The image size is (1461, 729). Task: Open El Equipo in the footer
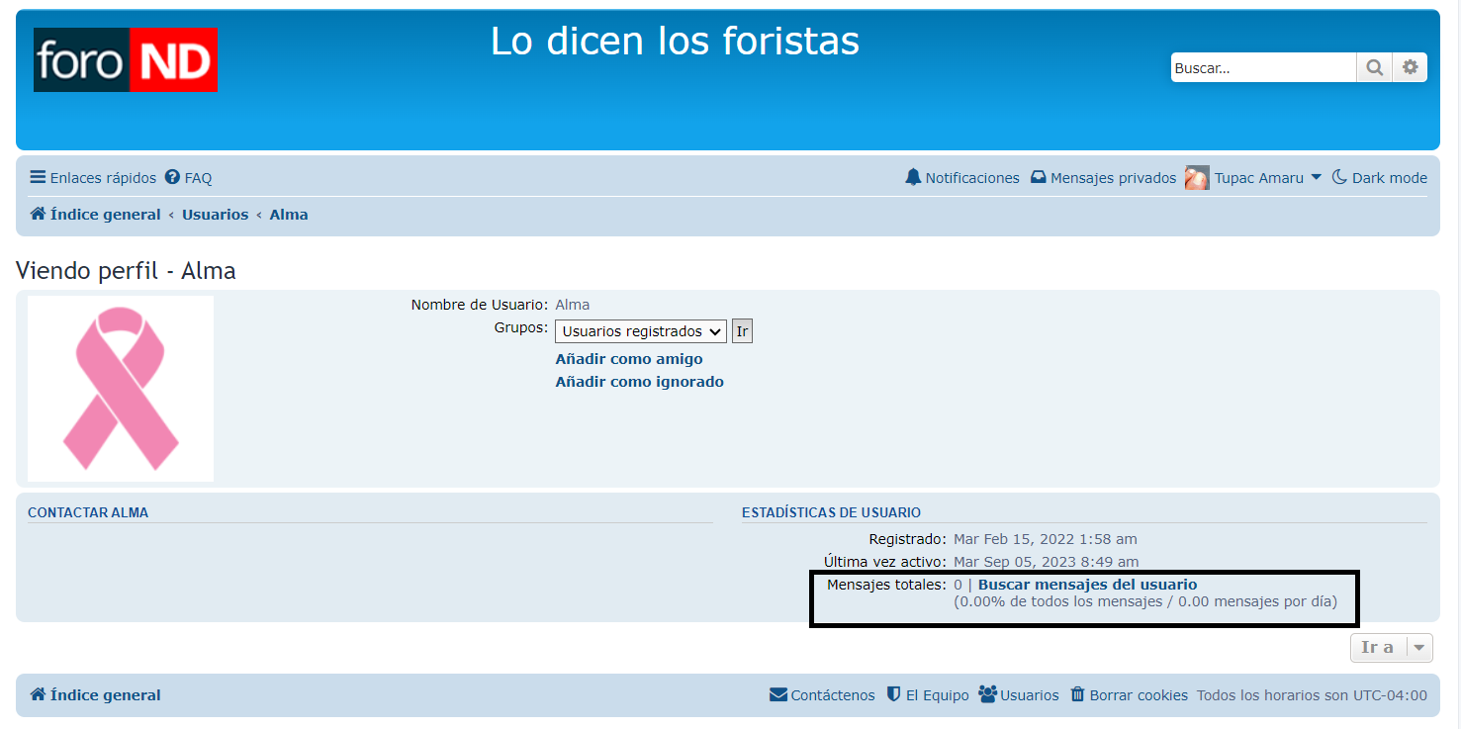pyautogui.click(x=928, y=695)
